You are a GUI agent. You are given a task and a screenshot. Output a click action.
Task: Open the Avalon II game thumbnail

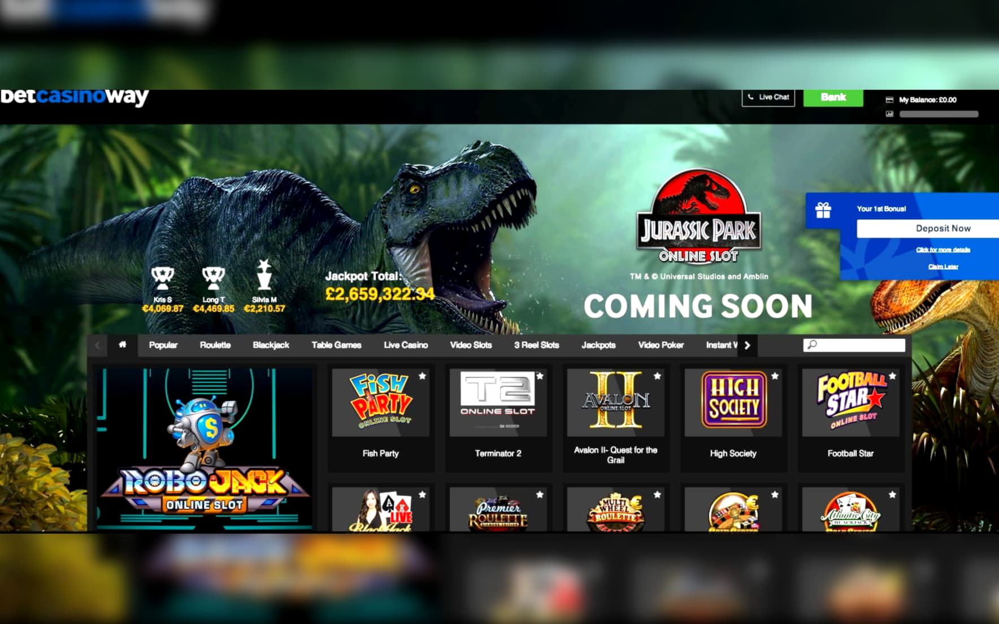615,403
